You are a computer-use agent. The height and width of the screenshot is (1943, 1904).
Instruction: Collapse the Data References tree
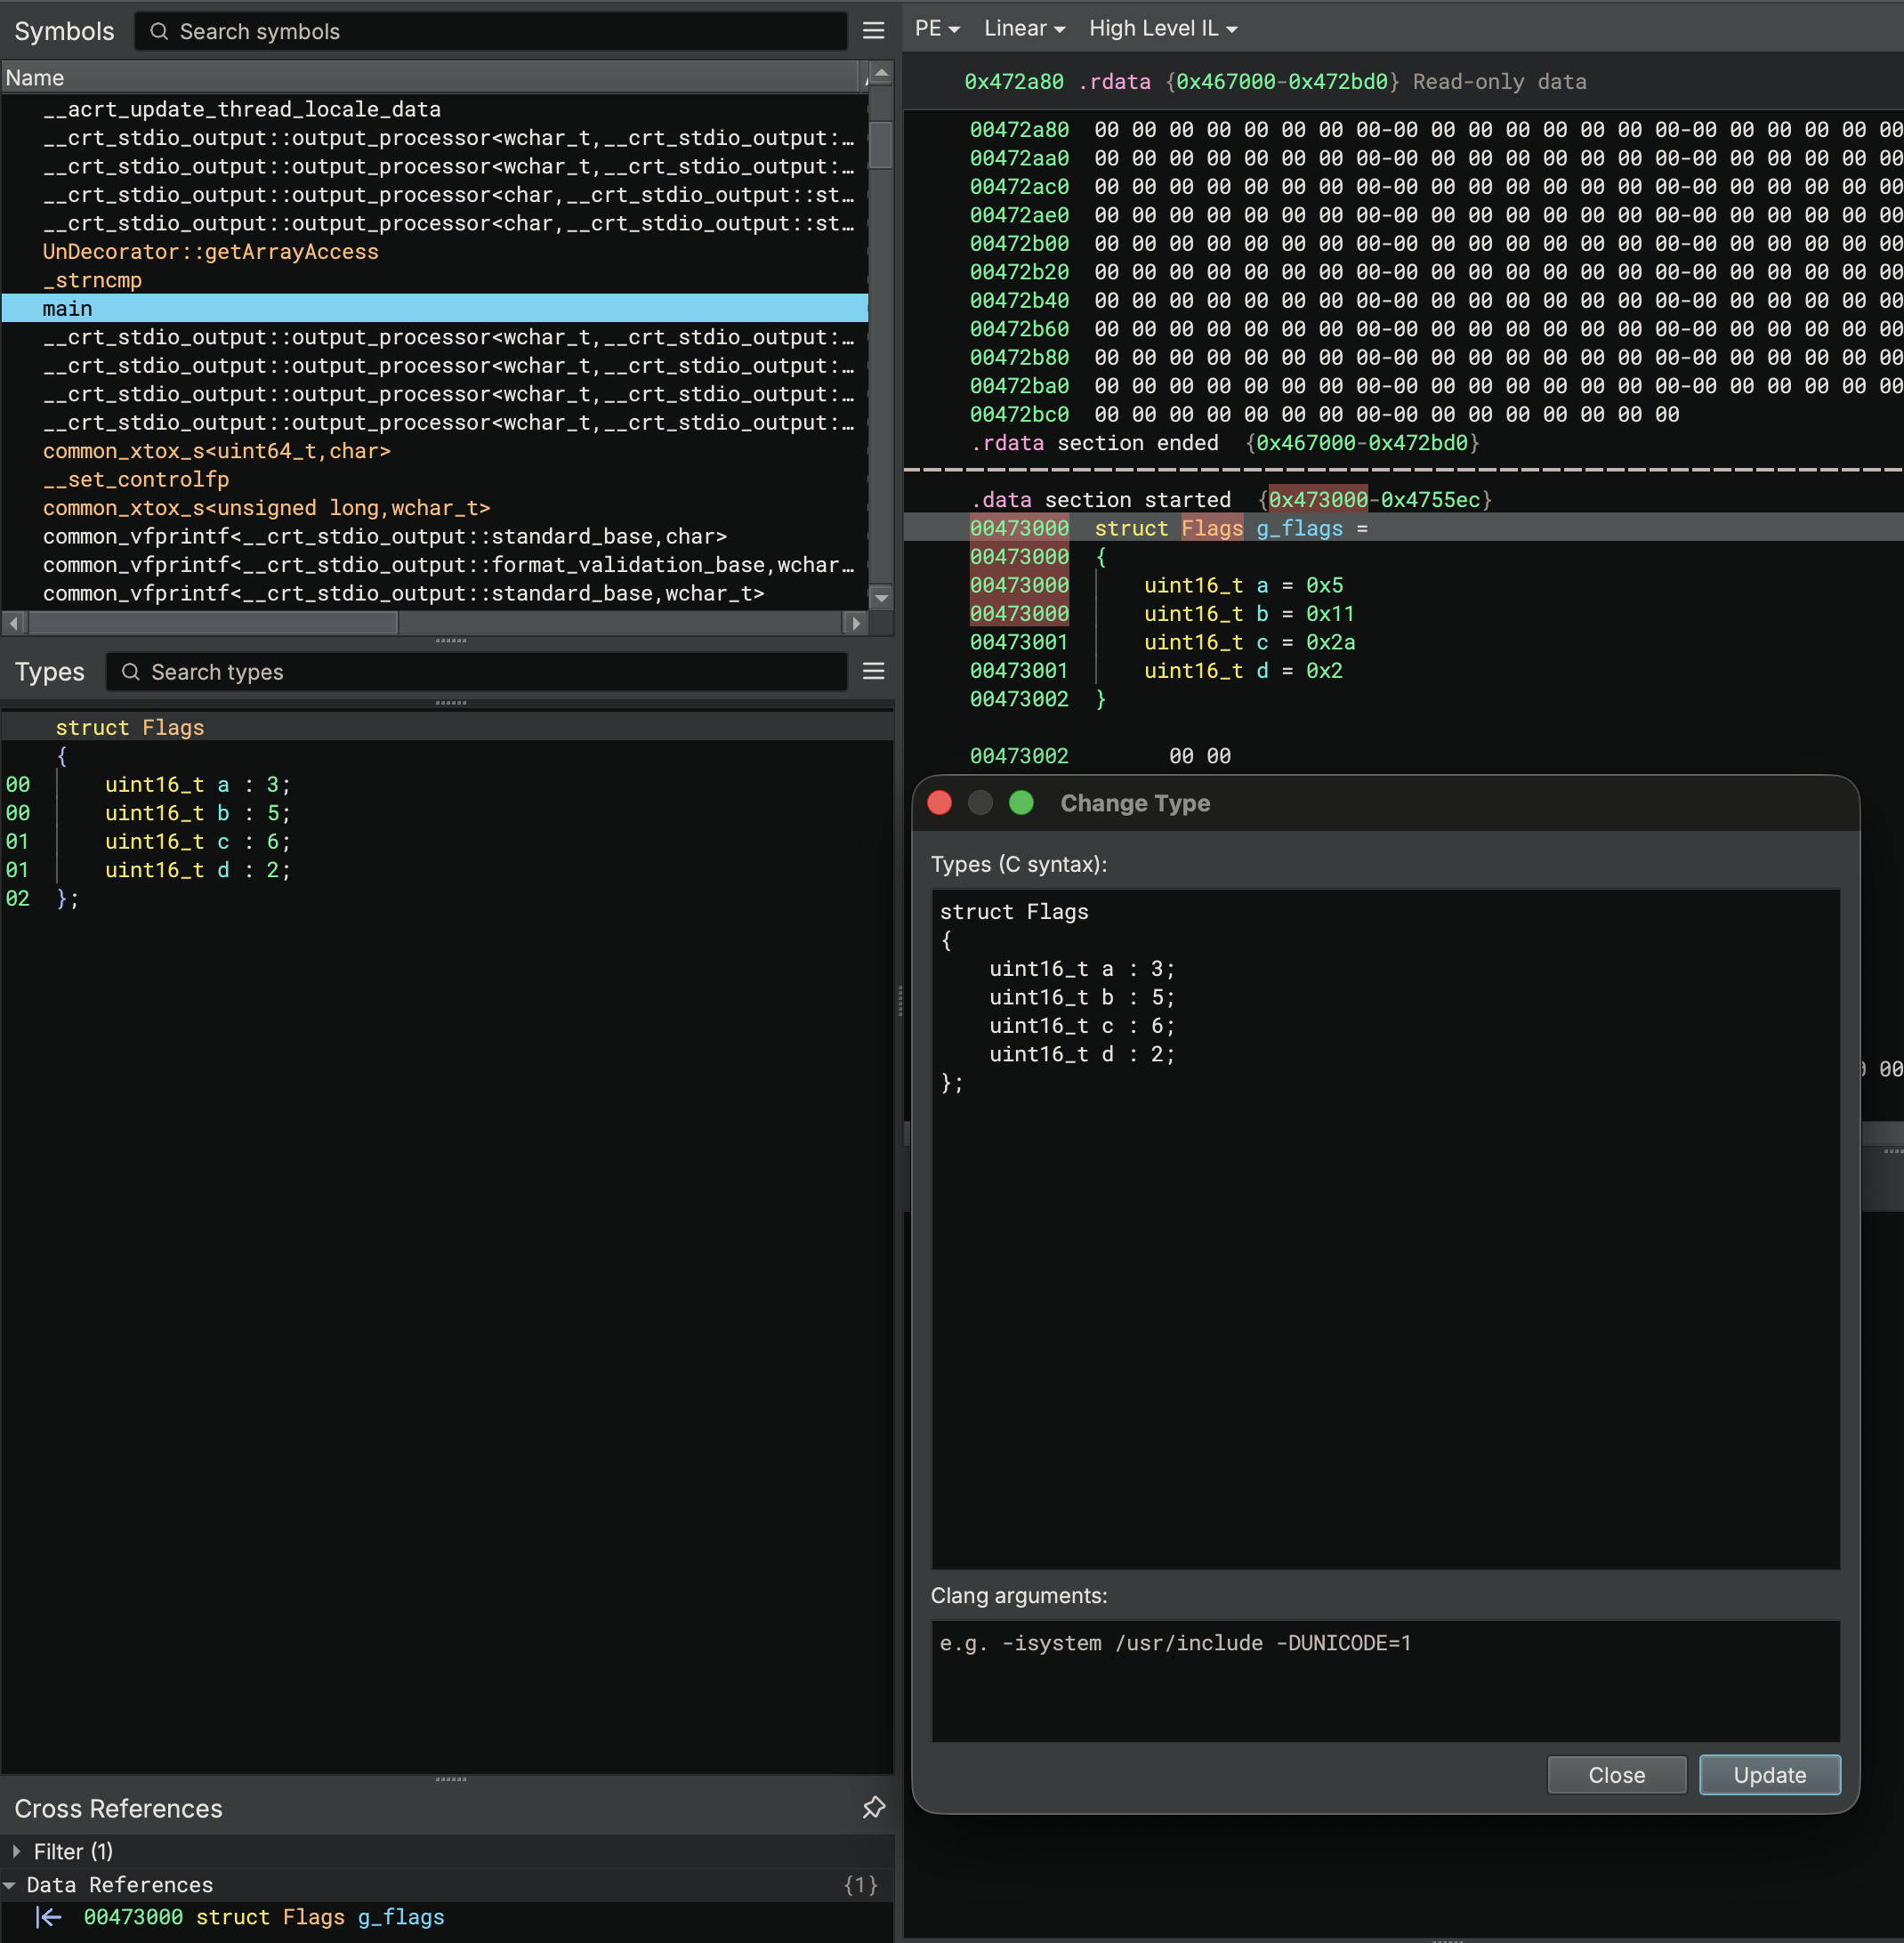point(10,1884)
